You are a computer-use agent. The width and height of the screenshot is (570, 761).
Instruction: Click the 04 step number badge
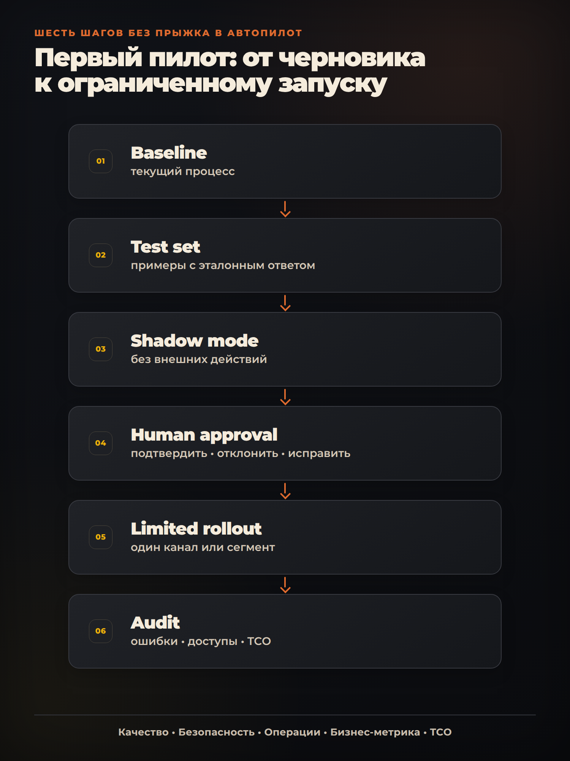point(101,443)
